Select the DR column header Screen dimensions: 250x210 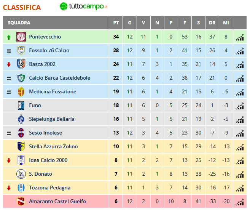coord(212,22)
